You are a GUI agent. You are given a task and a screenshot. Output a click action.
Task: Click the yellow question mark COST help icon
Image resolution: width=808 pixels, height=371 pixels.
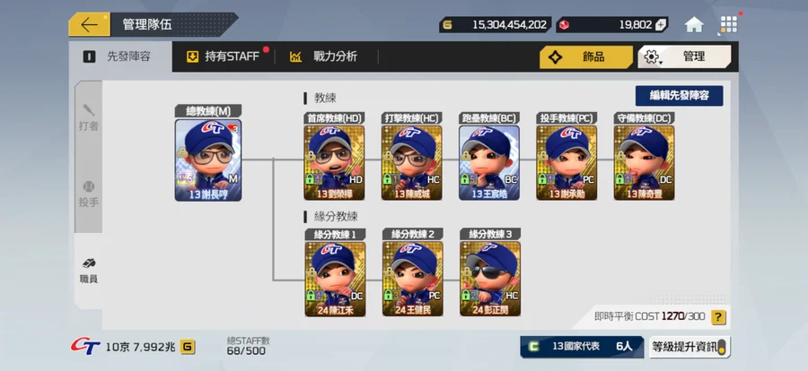click(x=718, y=317)
